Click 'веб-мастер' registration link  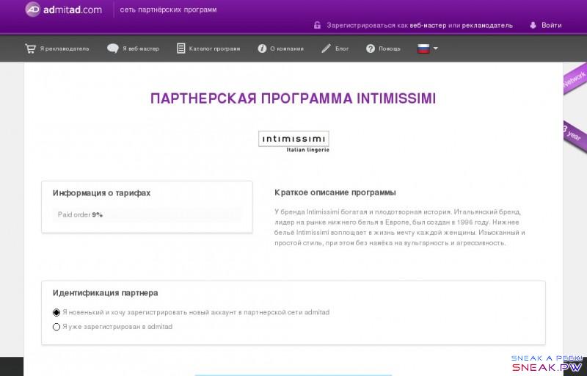[x=428, y=26]
